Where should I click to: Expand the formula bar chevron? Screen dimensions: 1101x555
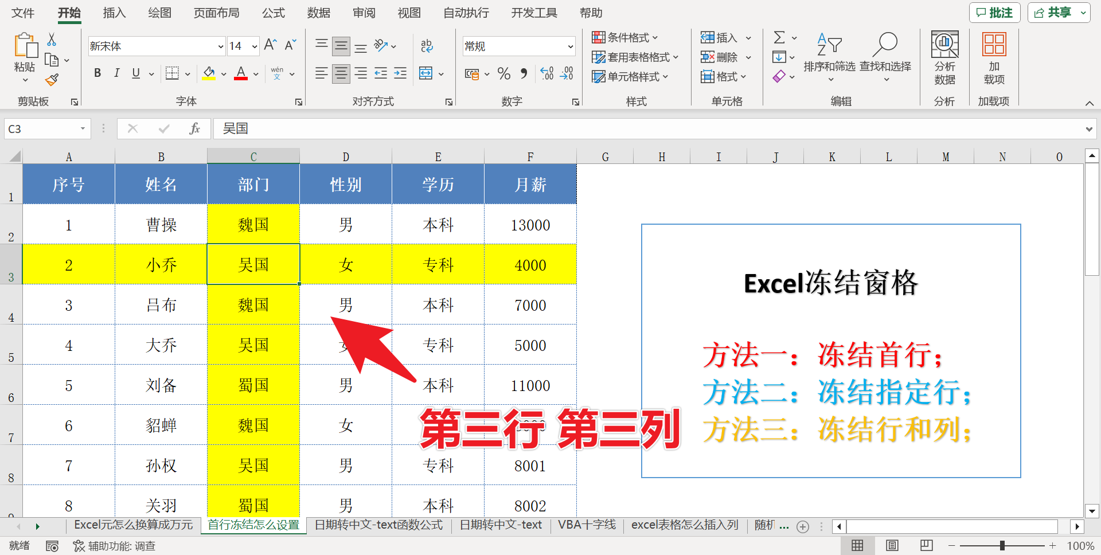click(1089, 129)
